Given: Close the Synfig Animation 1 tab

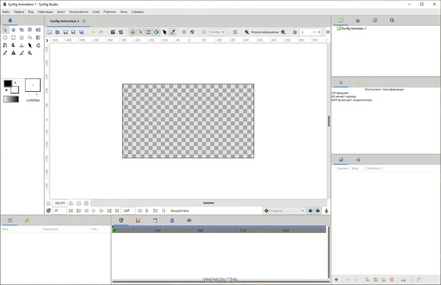Looking at the screenshot, I should point(84,21).
